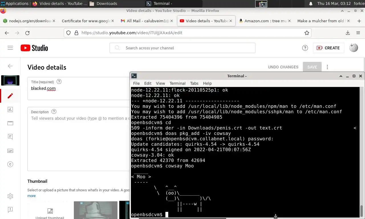
Task: Open the channel account avatar
Action: [354, 48]
